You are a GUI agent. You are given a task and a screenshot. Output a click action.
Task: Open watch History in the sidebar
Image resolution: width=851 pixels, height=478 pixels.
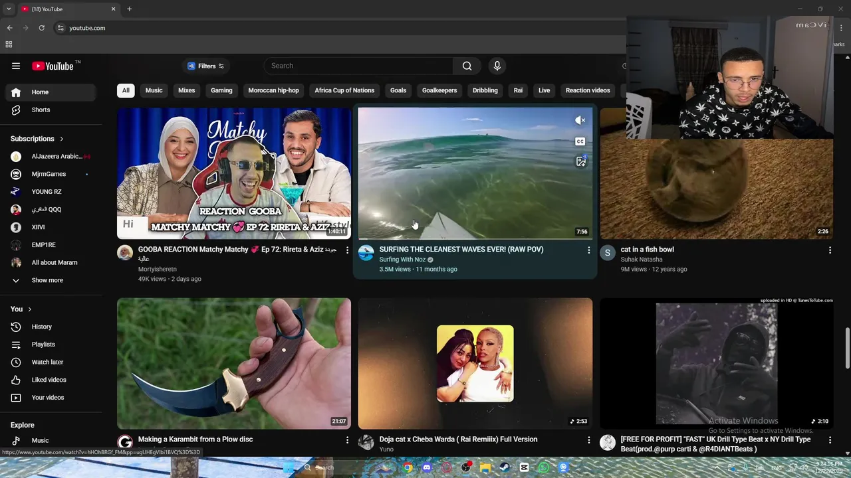click(x=51, y=327)
